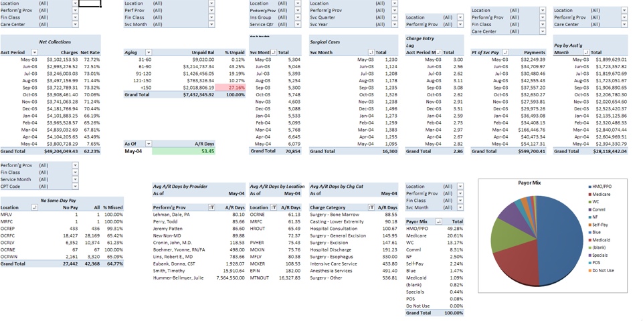Open Care Center filter above Net Collections
Viewport: 643px width, 321px height.
(x=75, y=25)
